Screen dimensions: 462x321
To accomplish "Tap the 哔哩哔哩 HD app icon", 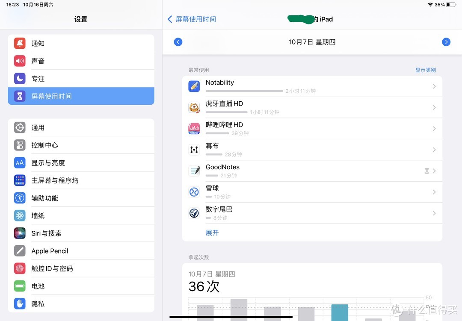I will click(194, 129).
